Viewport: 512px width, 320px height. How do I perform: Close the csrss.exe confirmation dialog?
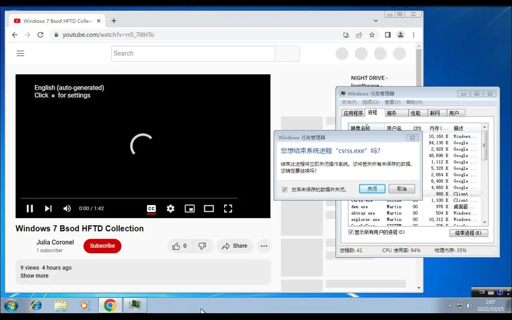pyautogui.click(x=412, y=138)
